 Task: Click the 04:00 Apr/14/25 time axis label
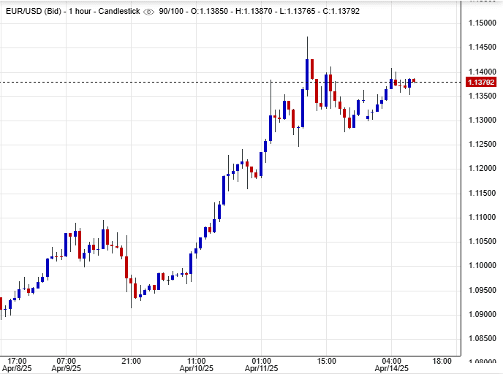392,365
